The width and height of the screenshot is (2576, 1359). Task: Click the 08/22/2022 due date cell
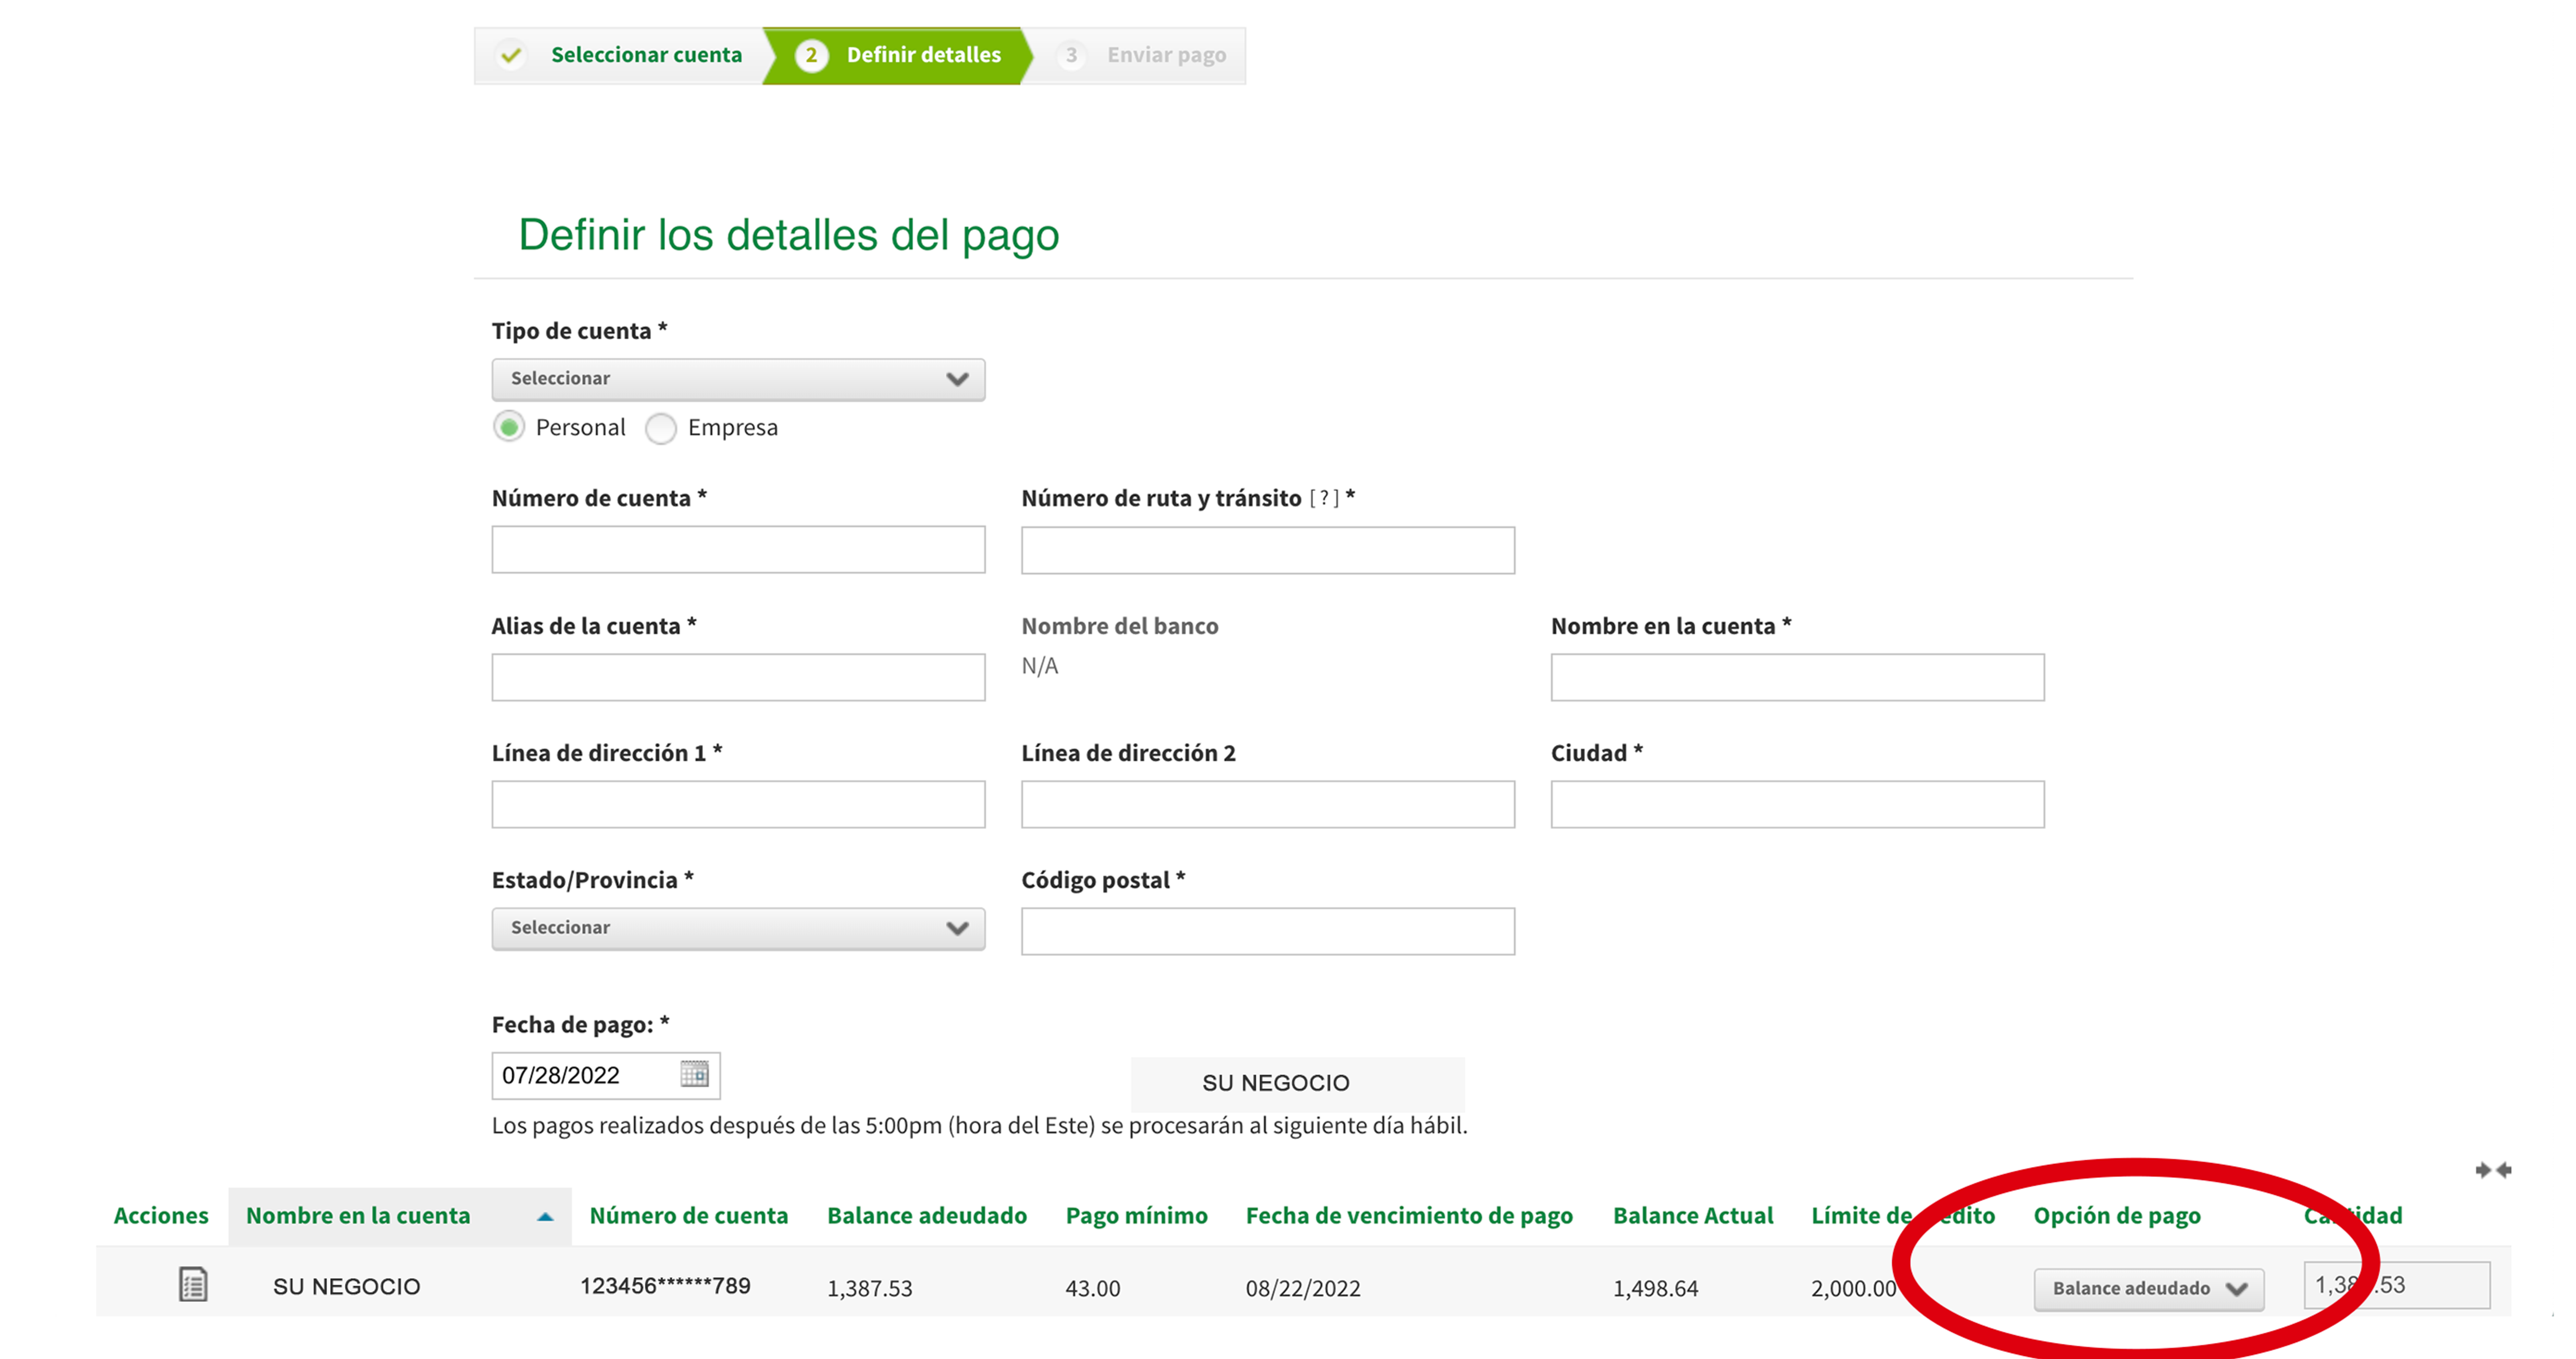coord(1303,1288)
